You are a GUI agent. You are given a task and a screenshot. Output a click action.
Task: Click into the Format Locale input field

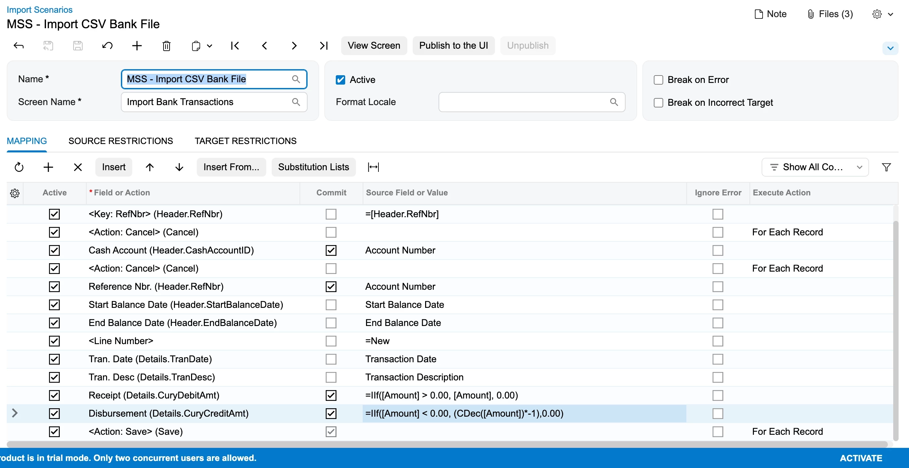[522, 102]
